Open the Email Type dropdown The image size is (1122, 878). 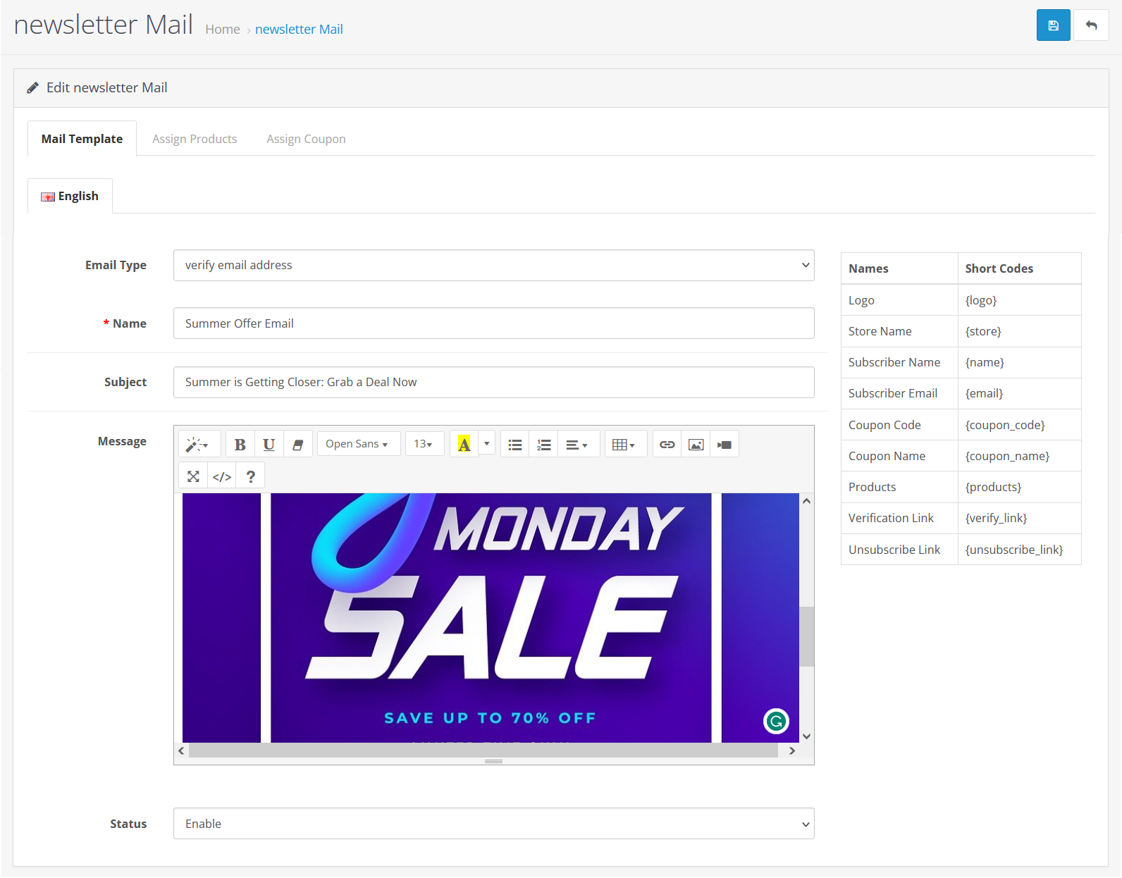click(x=493, y=265)
